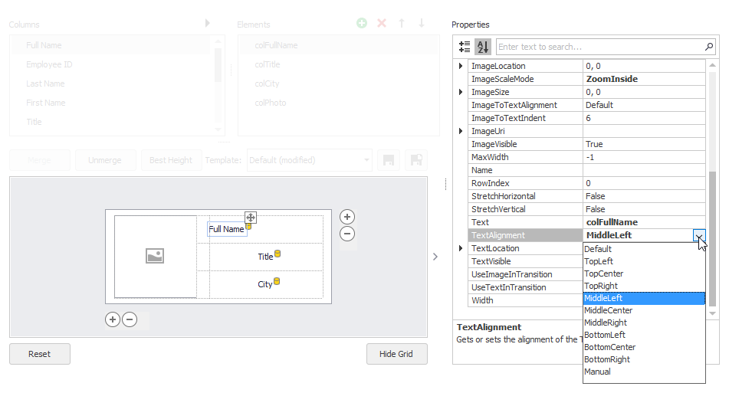
Task: Expand the ImageUri property
Action: point(460,131)
